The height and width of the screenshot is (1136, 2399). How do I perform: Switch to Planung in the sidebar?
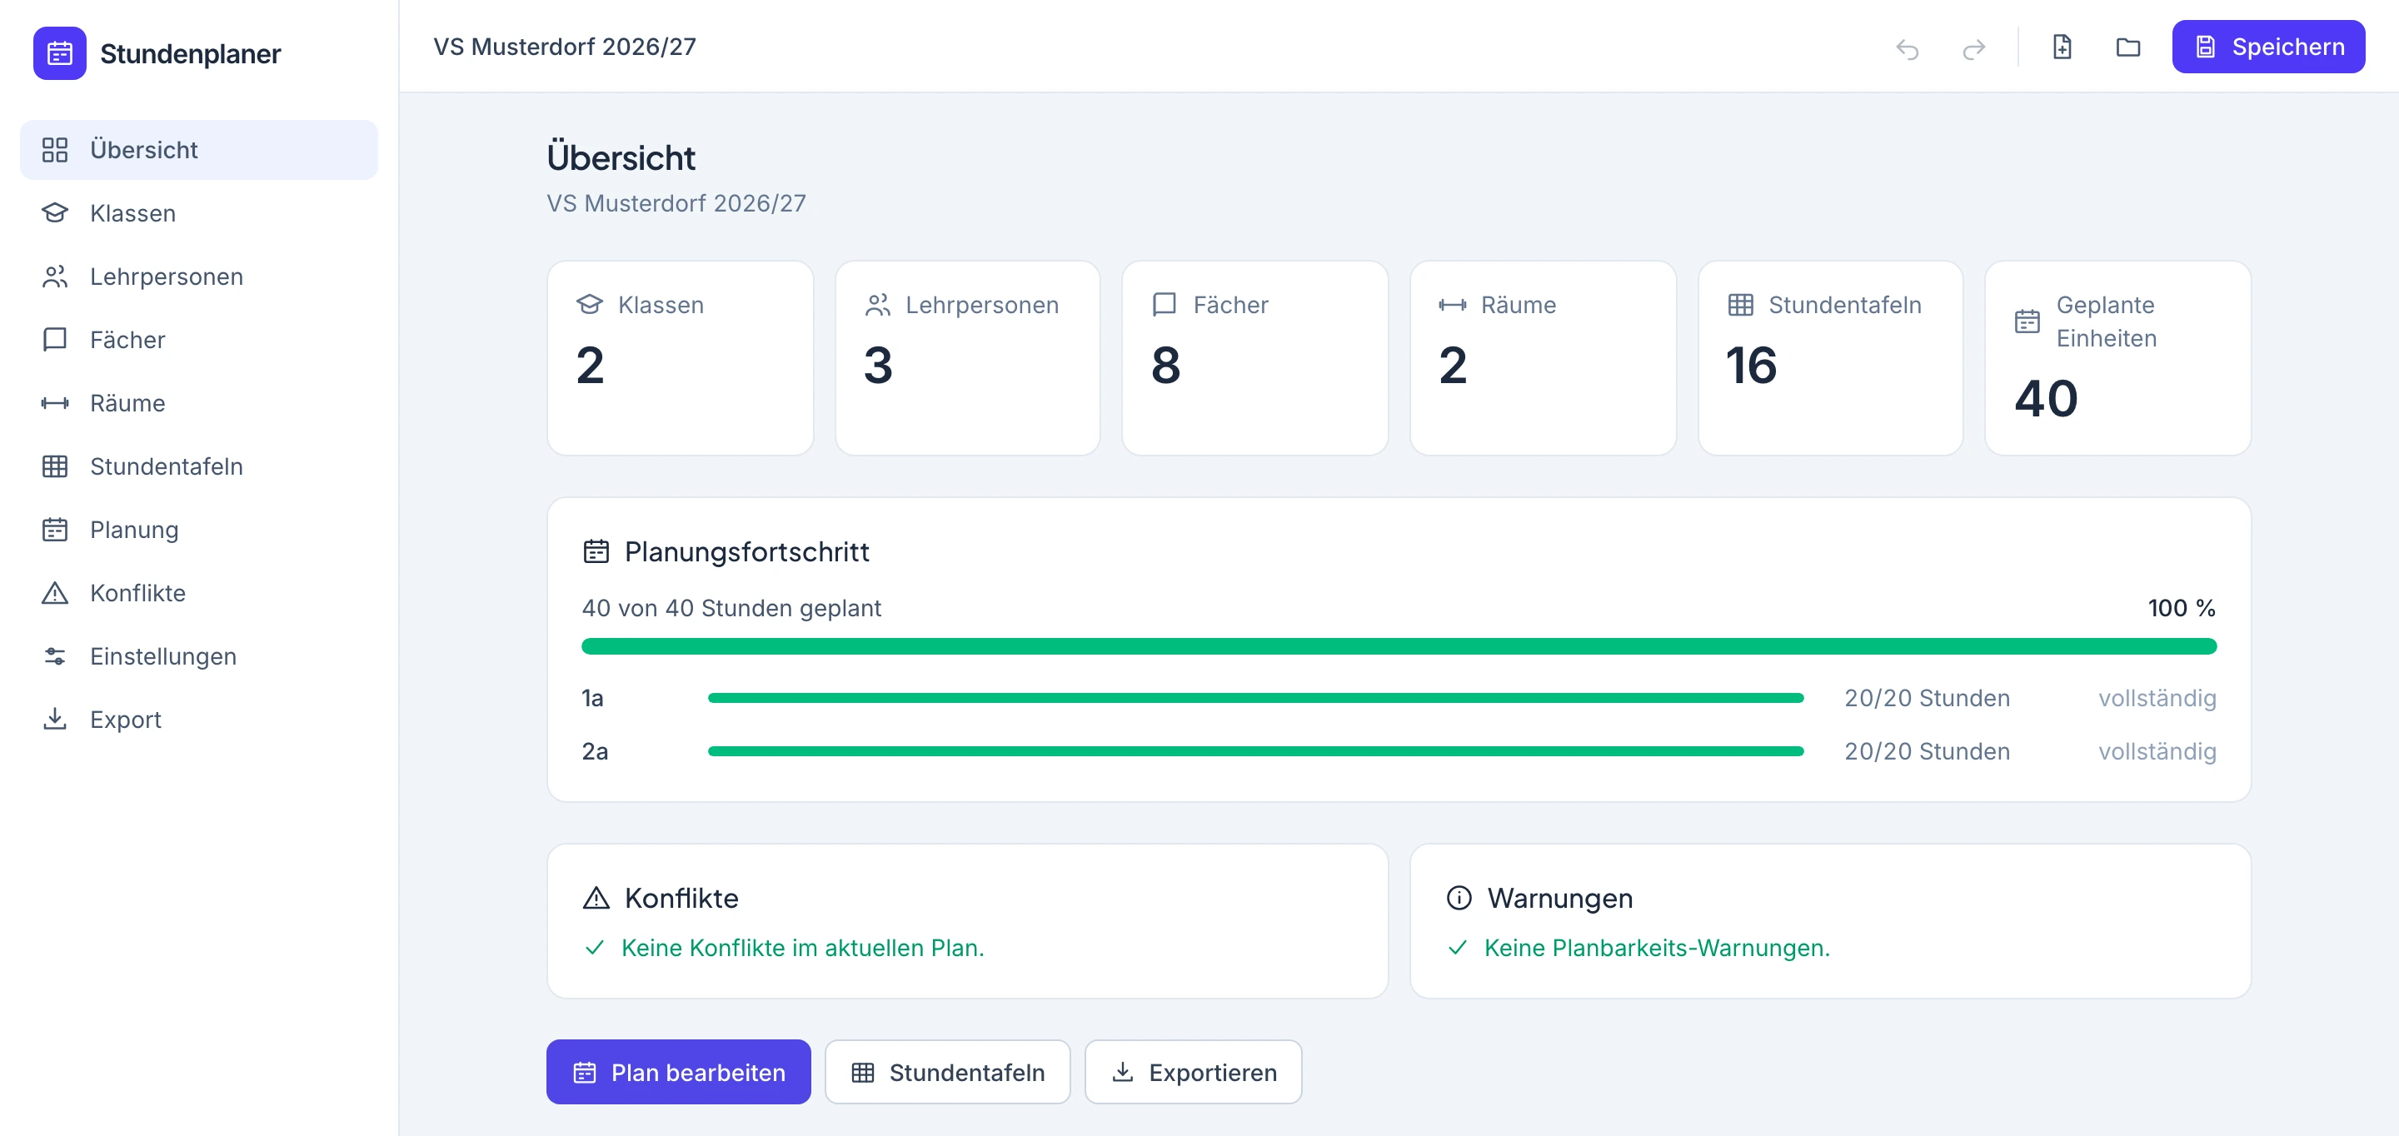(x=199, y=530)
